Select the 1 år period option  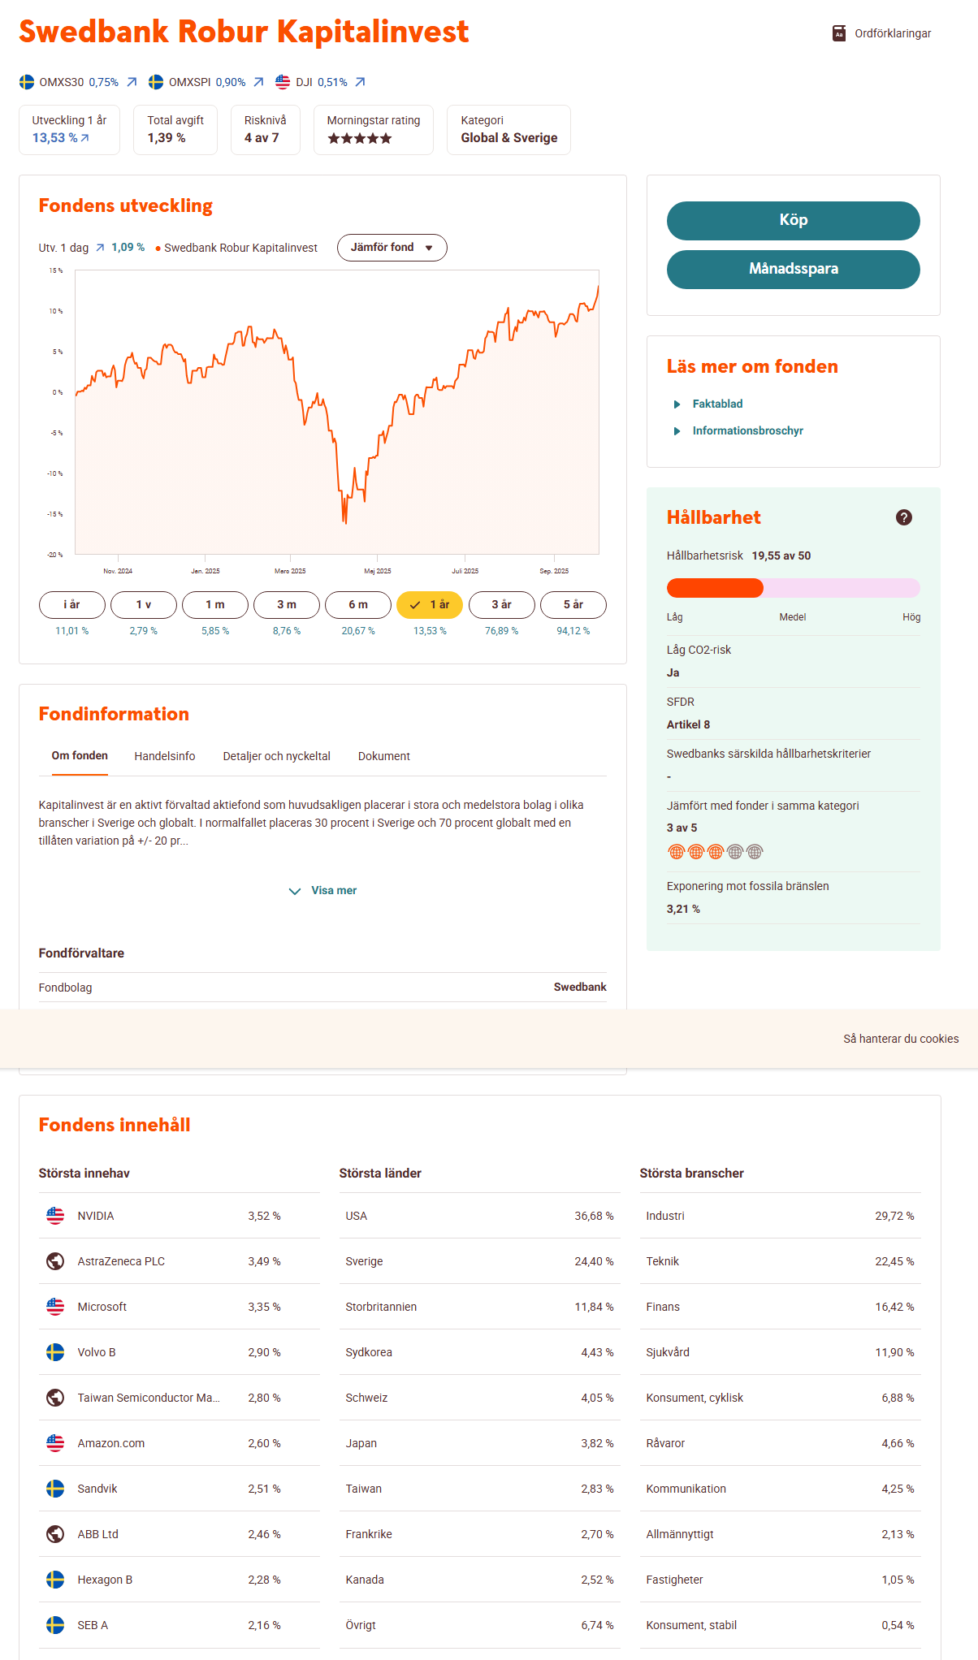(x=430, y=605)
